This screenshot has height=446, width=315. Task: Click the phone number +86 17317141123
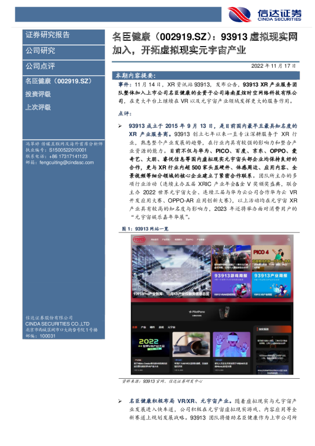point(68,156)
